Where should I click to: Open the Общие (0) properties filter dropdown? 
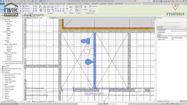click(x=167, y=27)
